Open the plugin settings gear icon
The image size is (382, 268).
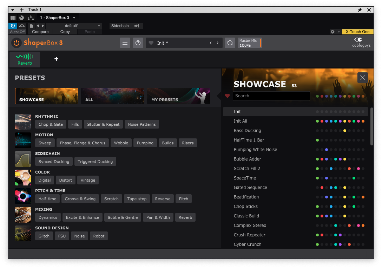coord(332,32)
